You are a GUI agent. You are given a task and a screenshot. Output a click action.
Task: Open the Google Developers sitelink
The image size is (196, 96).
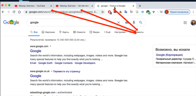[x=85, y=63]
